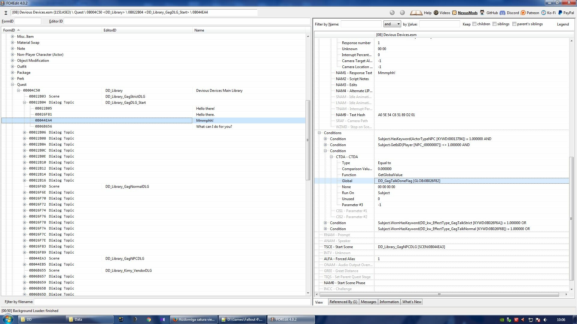Open the Data folder taskbar window

(x=90, y=319)
